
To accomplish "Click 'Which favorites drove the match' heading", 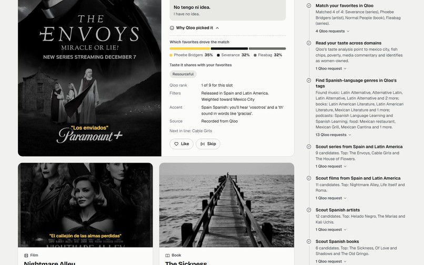I will pos(199,42).
